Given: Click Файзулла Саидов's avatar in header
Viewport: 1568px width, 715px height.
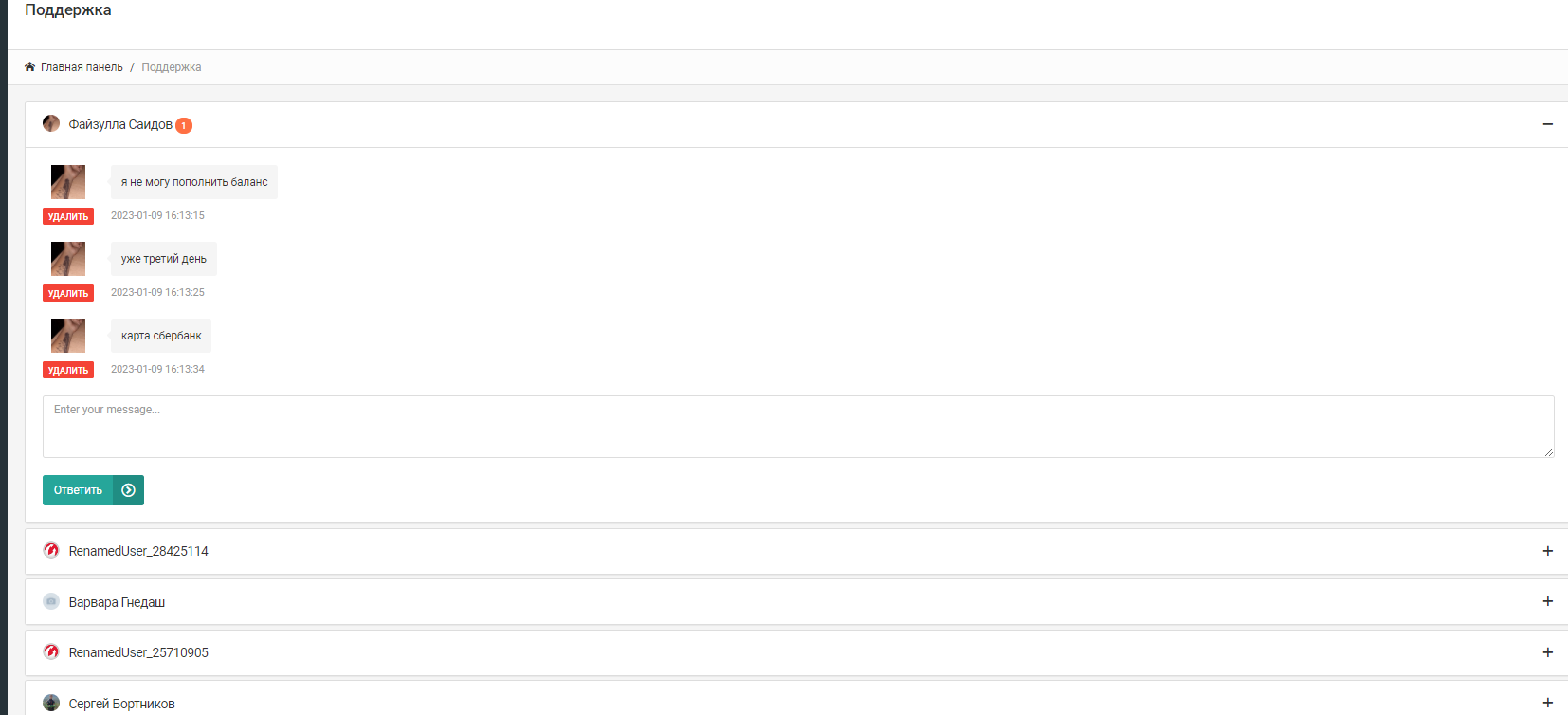Looking at the screenshot, I should [x=51, y=124].
